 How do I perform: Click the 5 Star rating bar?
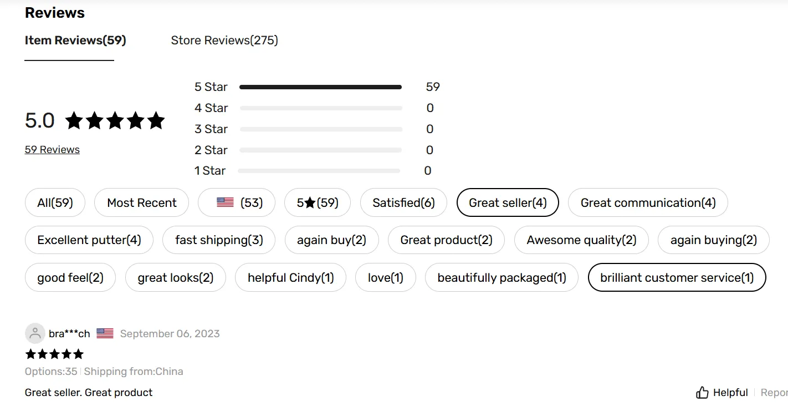coord(320,87)
